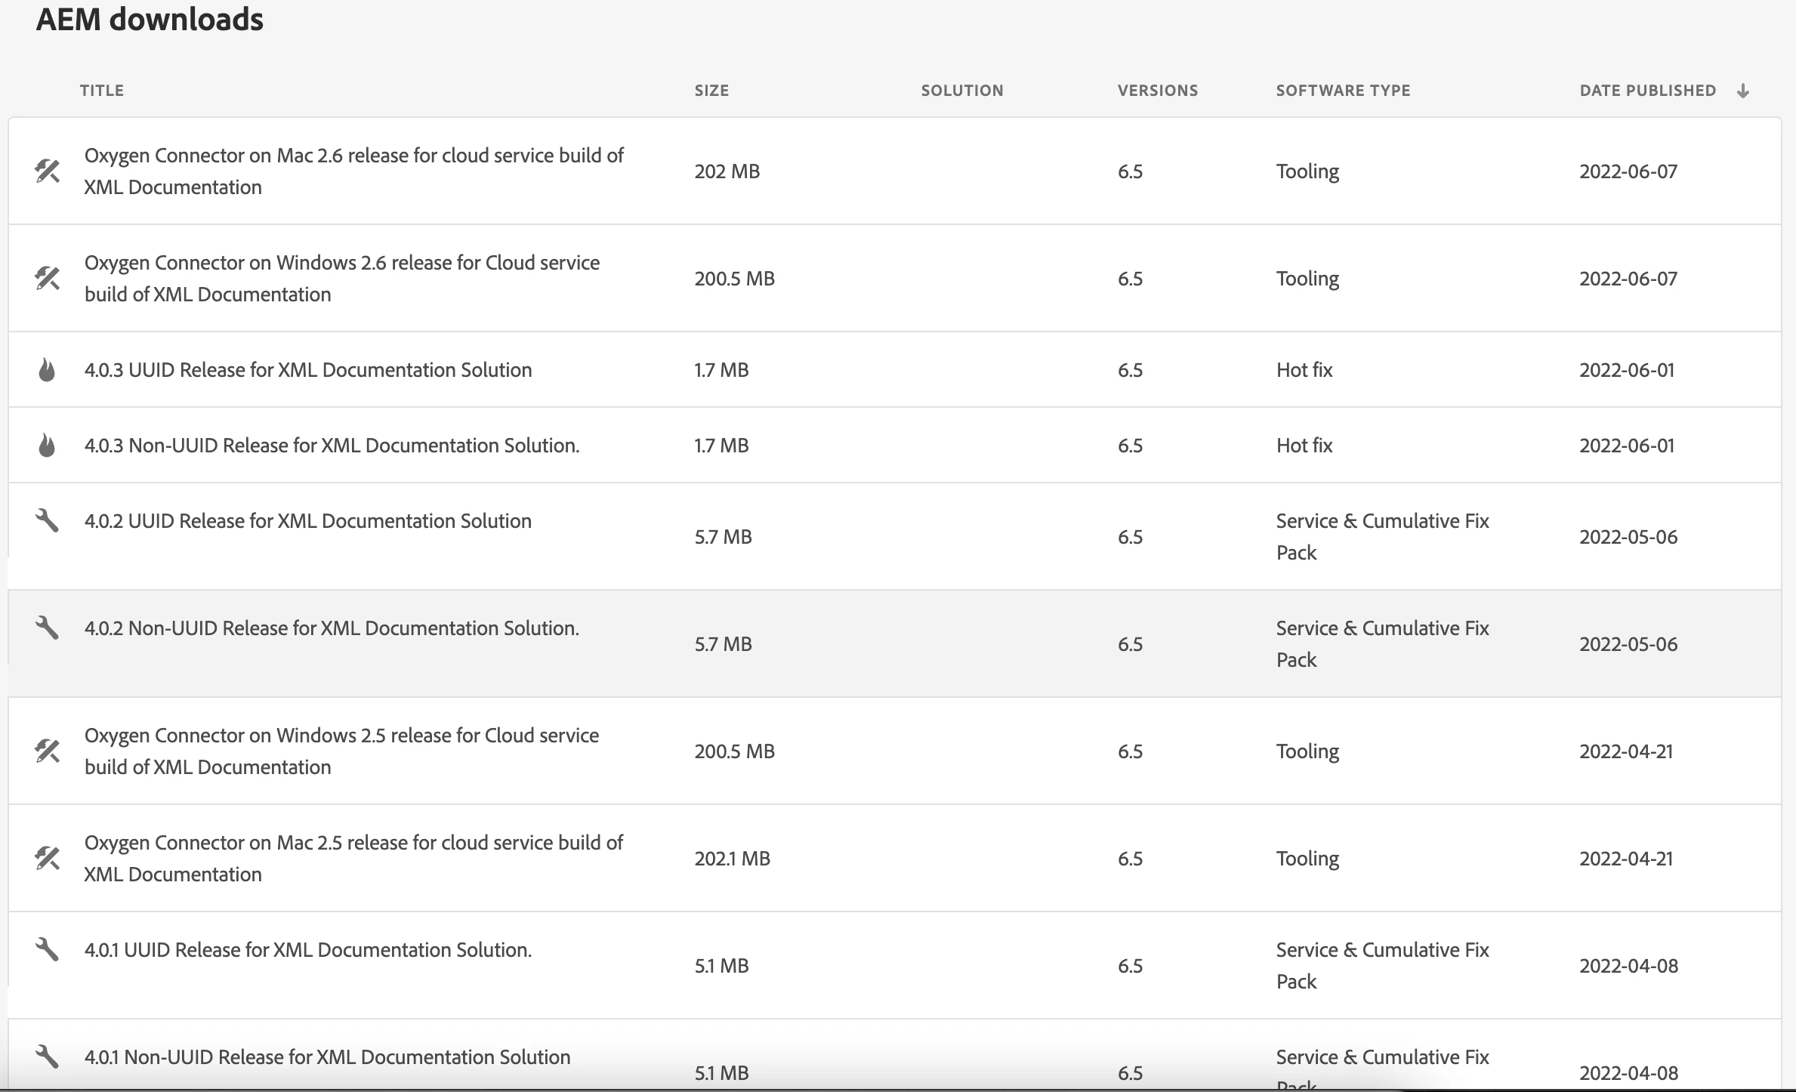This screenshot has width=1796, height=1092.
Task: Click tooling icon for Oxygen Connector Mac 2.6
Action: coord(47,171)
